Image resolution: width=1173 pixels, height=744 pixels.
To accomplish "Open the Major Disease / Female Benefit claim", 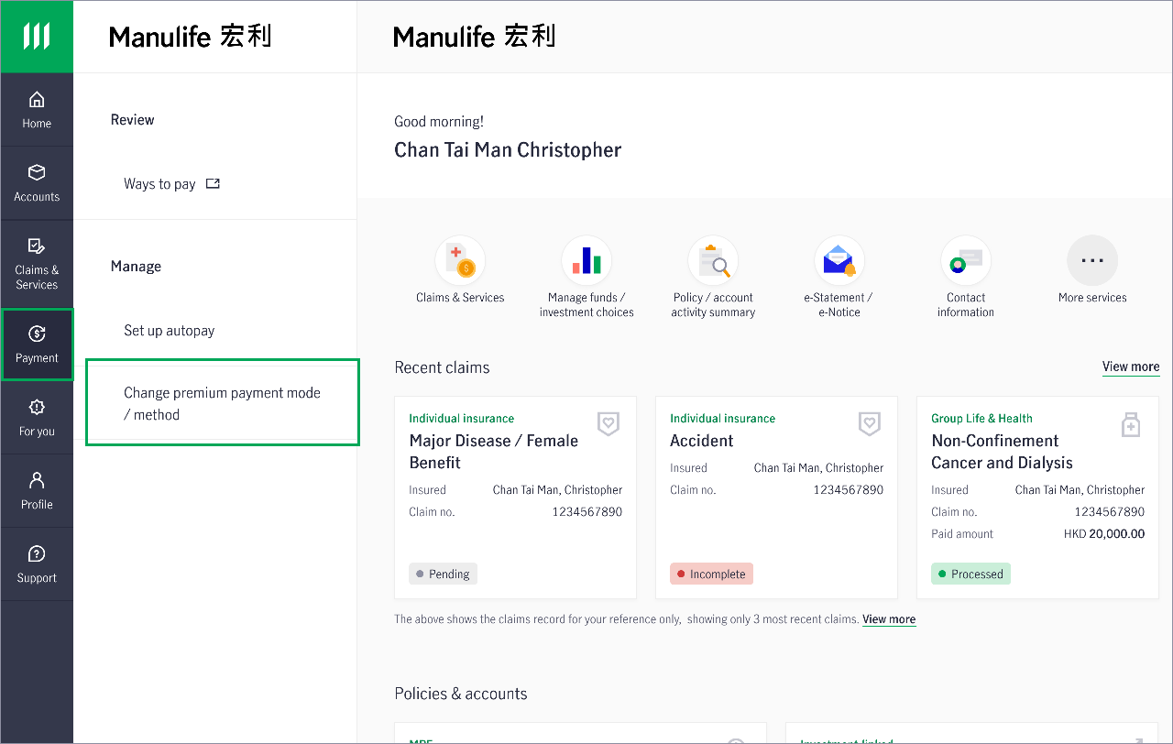I will (x=515, y=498).
